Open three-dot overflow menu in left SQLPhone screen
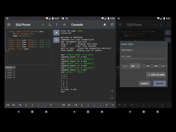The width and height of the screenshot is (176, 132). pyautogui.click(x=57, y=25)
